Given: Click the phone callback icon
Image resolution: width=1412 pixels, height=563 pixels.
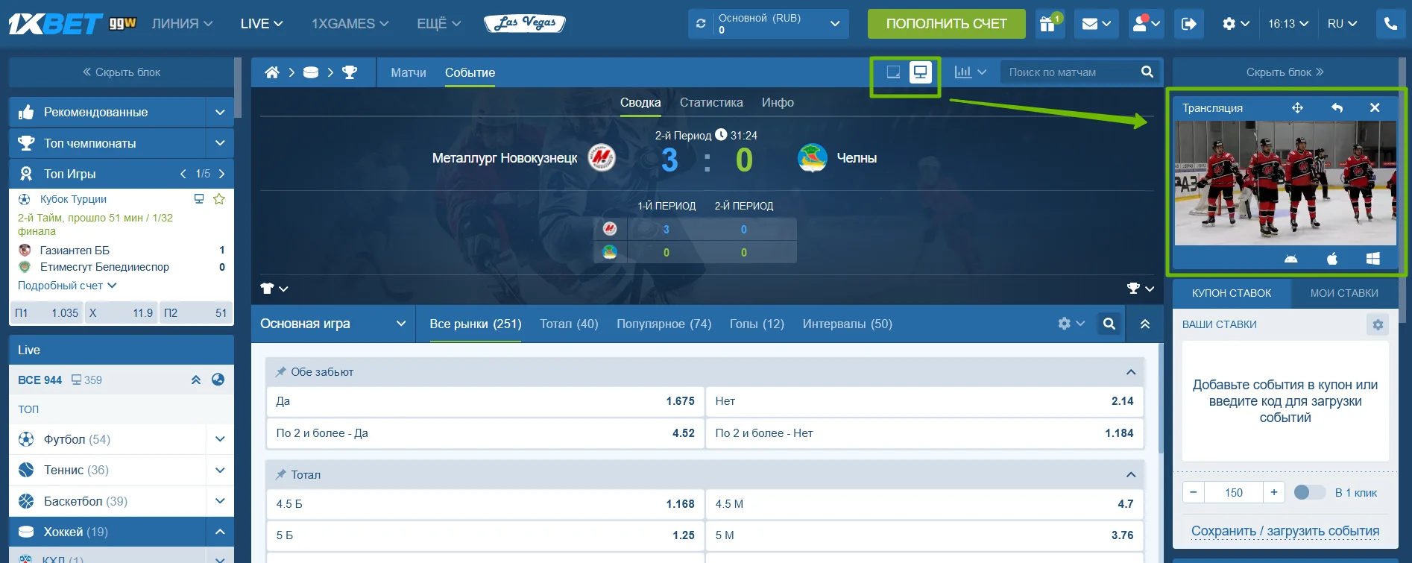Looking at the screenshot, I should (x=1390, y=24).
